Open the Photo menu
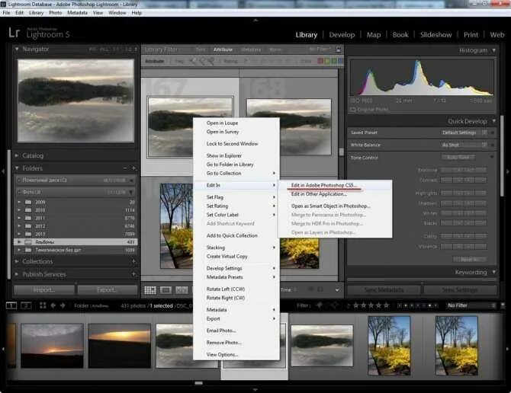This screenshot has height=393, width=511. 55,13
